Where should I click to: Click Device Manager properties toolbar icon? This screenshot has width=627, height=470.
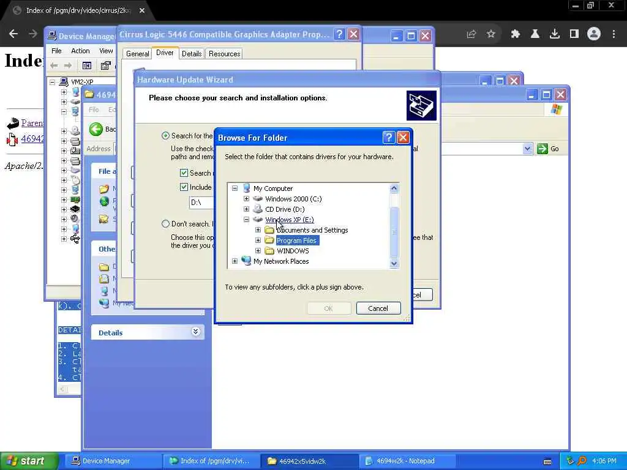[x=105, y=65]
